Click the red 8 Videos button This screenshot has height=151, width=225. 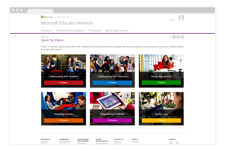click(63, 83)
